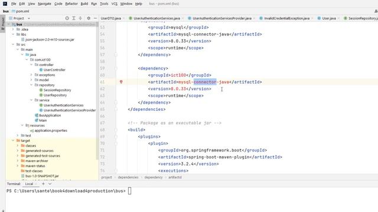Switch to UserDTO.java tab
378x212 pixels.
click(111, 18)
